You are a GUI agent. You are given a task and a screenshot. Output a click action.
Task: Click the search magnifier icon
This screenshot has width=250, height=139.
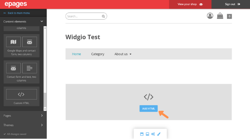coord(103,16)
